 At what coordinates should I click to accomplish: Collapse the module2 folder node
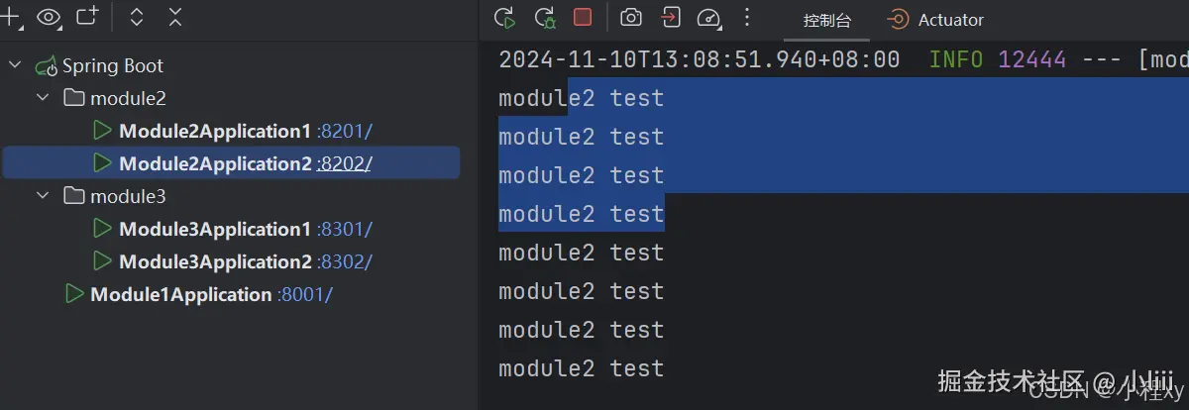point(43,98)
